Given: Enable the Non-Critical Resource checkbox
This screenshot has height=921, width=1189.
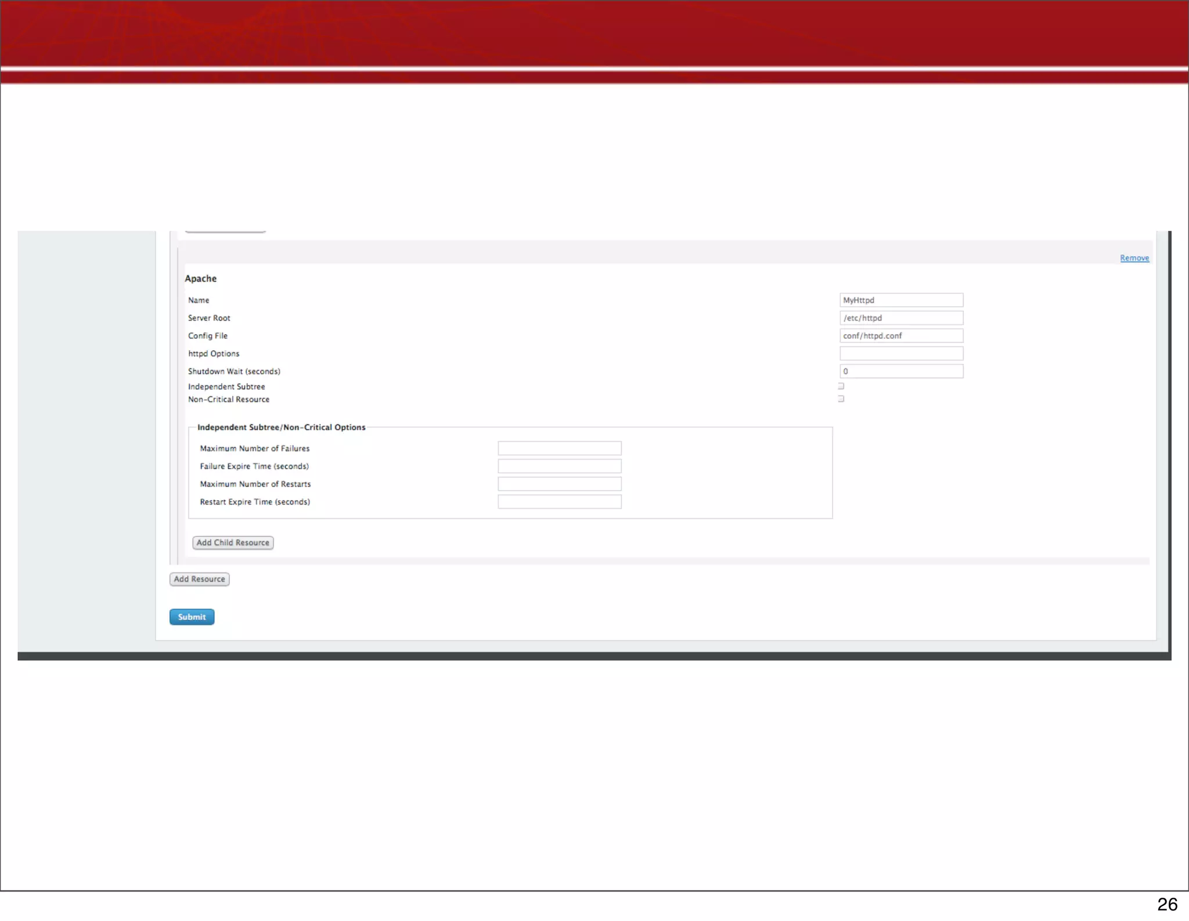Looking at the screenshot, I should point(841,399).
